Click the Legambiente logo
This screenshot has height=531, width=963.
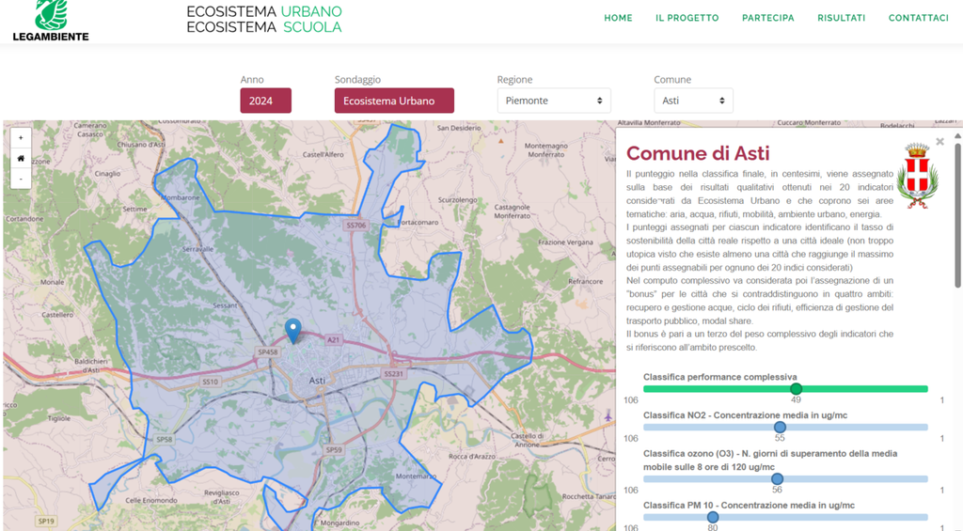[x=51, y=21]
